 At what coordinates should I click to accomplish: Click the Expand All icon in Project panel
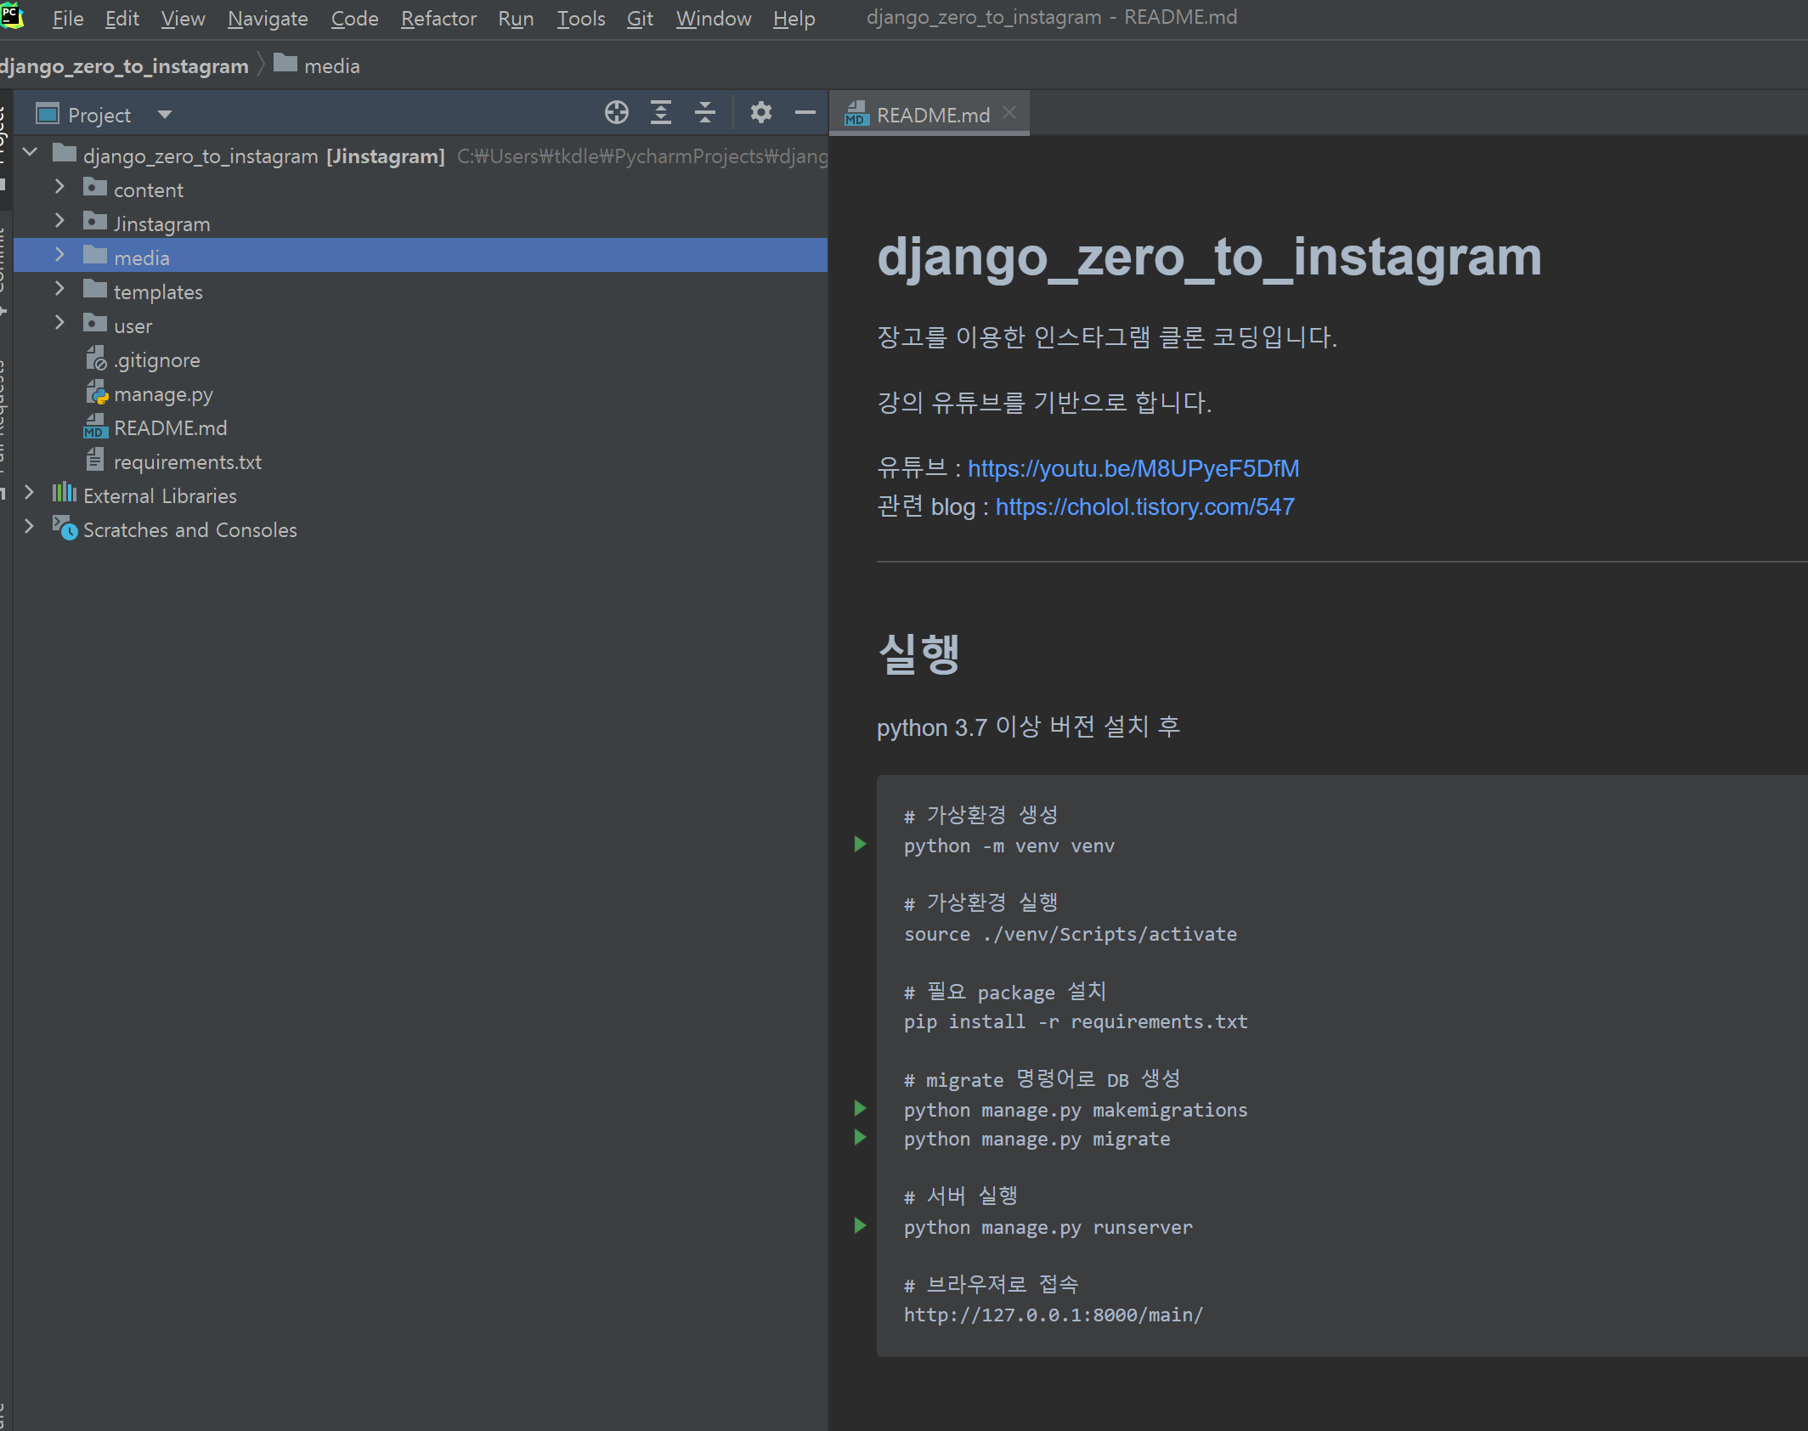[x=661, y=112]
